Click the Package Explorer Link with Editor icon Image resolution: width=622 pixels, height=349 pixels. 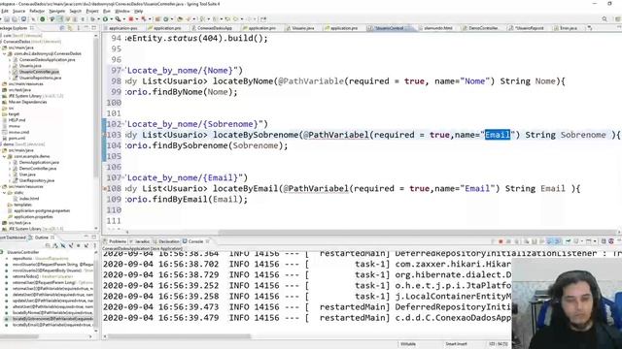click(x=70, y=28)
